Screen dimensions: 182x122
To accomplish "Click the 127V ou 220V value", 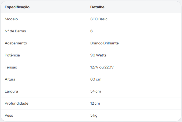I will tap(102, 67).
